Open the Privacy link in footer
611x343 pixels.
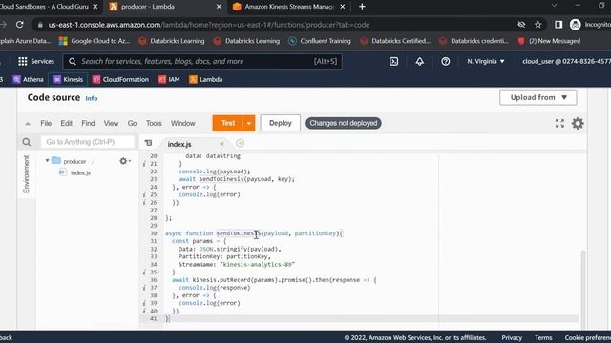512,337
